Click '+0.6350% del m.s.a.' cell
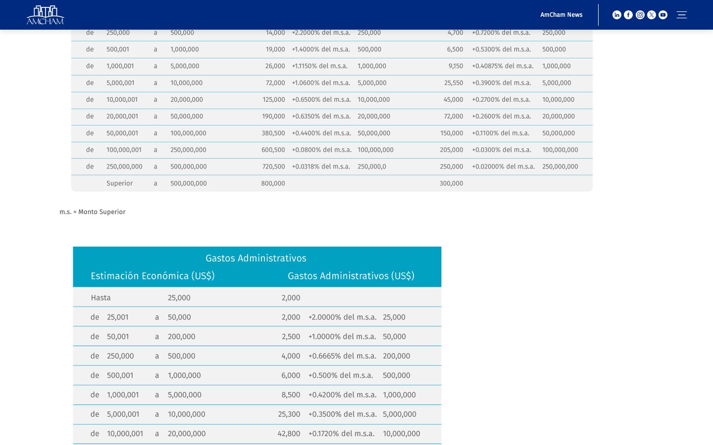 click(x=321, y=116)
